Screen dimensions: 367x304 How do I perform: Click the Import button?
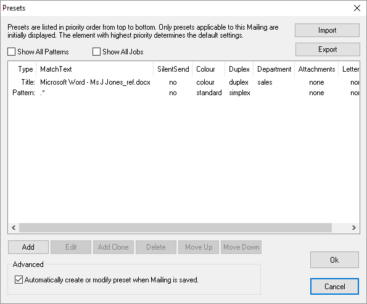[327, 30]
